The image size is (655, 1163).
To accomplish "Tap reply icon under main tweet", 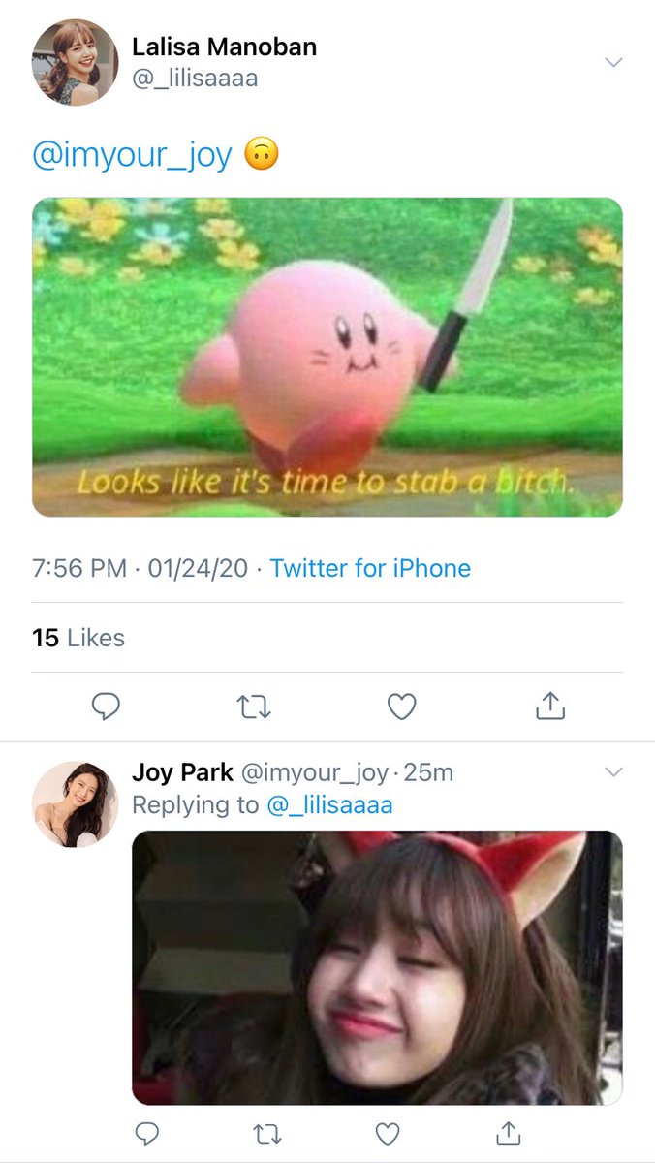I will (x=106, y=707).
